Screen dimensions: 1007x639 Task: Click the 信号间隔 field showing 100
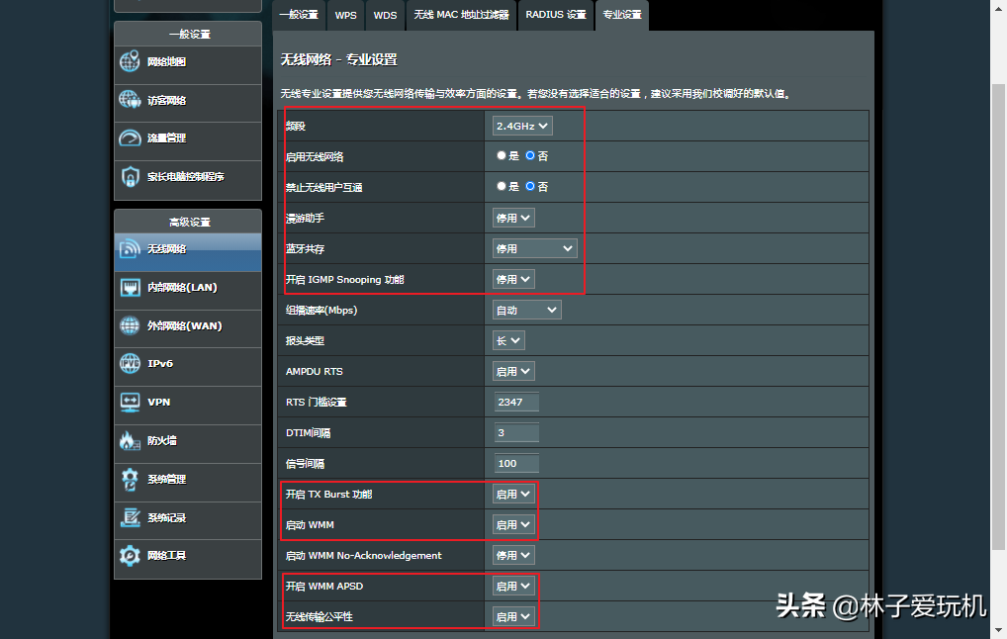click(516, 464)
